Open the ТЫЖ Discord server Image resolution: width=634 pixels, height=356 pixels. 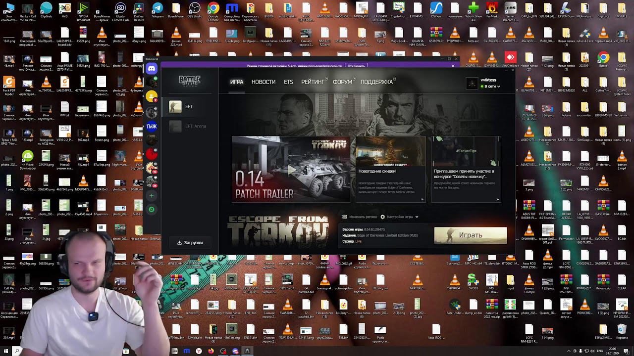pos(152,126)
